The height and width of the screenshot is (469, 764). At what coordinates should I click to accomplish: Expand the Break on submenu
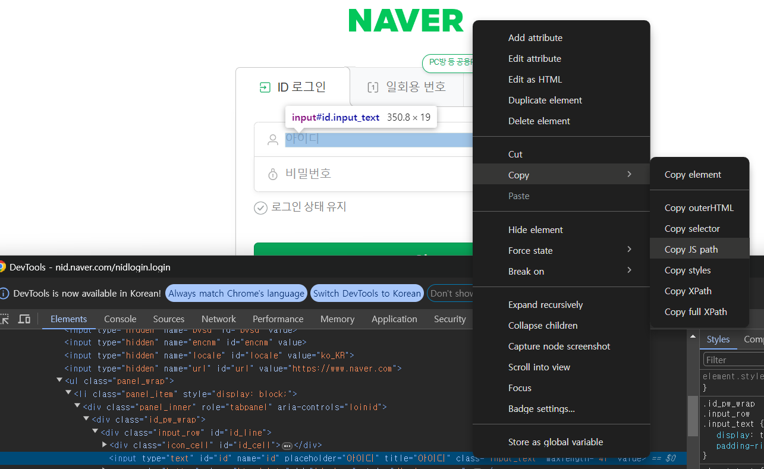coord(561,271)
